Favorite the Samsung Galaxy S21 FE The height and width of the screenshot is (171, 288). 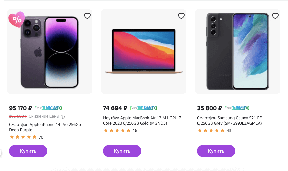tap(275, 16)
